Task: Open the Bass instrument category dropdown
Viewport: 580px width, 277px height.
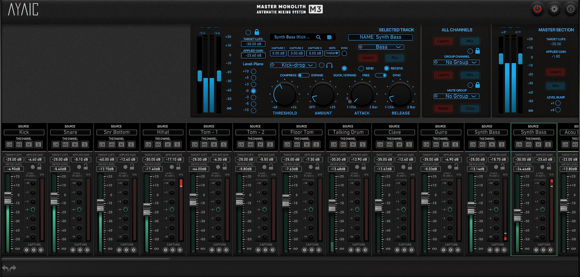Action: tap(381, 47)
